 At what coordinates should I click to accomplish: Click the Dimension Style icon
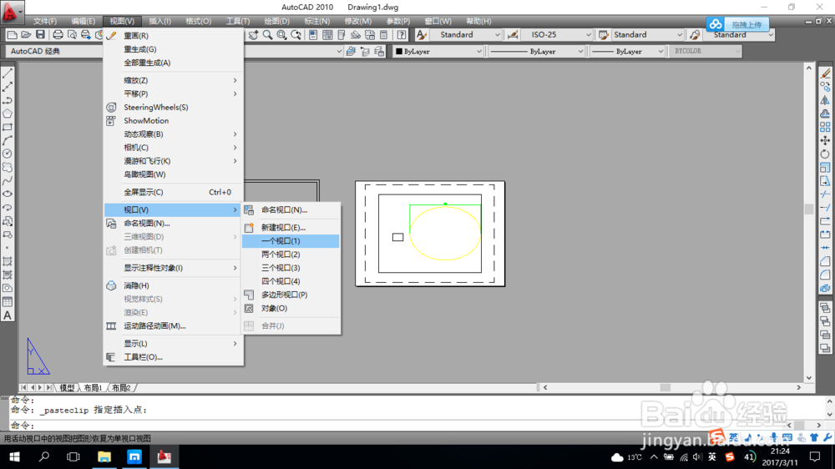pyautogui.click(x=513, y=34)
